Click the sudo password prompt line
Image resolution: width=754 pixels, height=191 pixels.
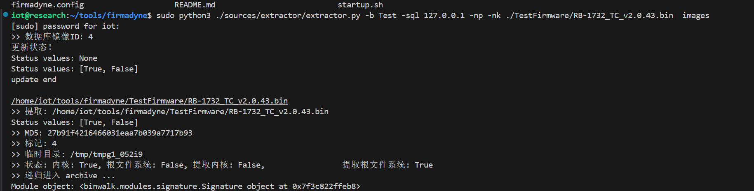(65, 26)
